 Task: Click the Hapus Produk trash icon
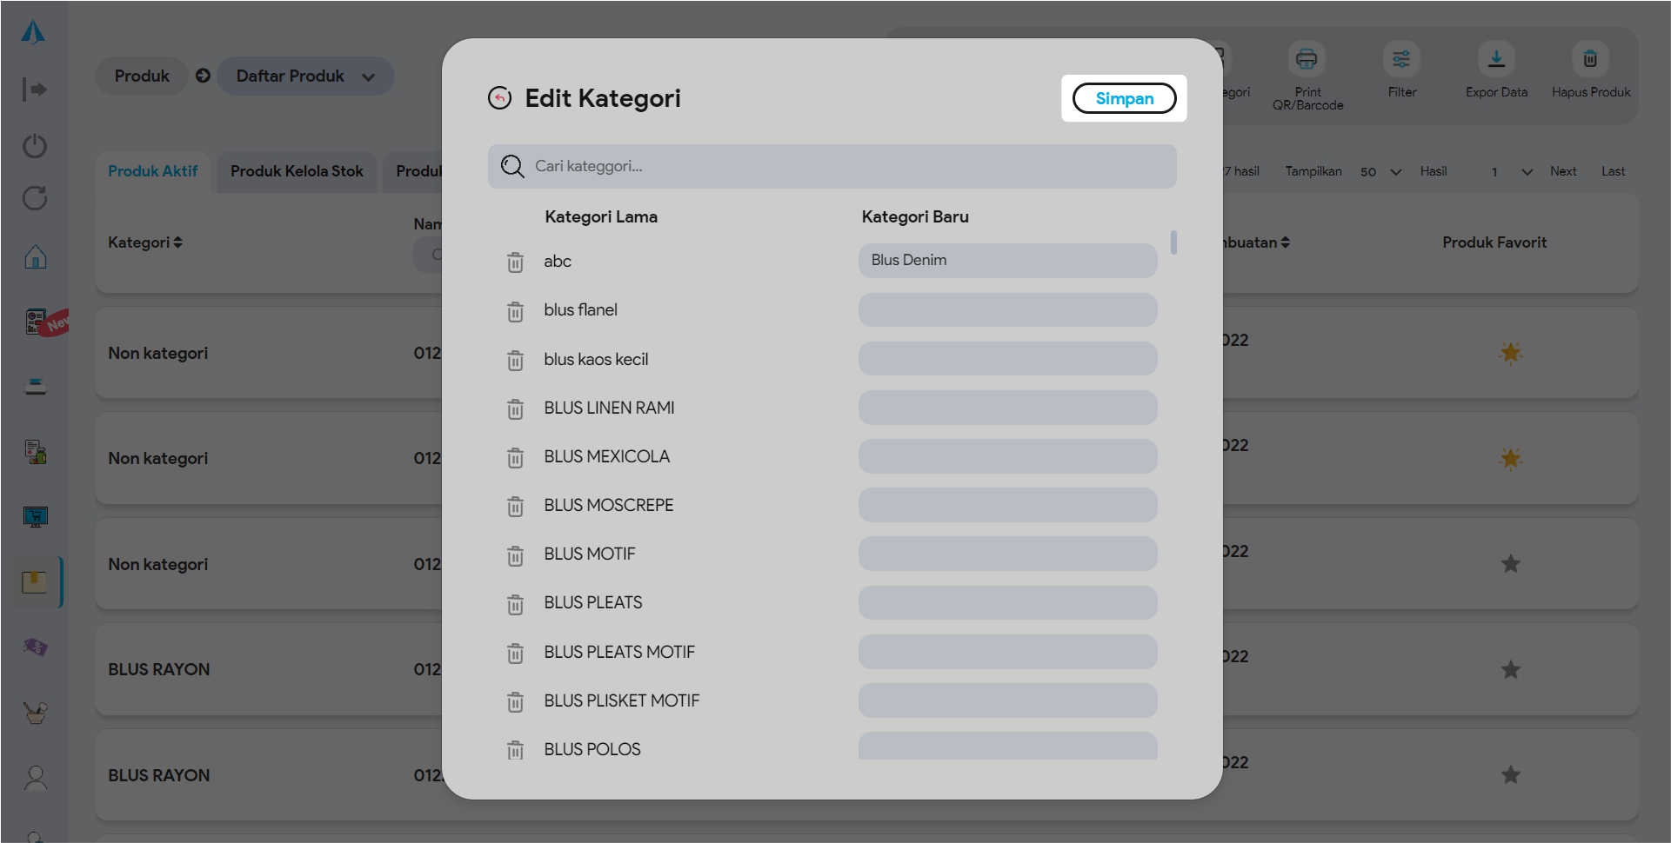point(1589,59)
